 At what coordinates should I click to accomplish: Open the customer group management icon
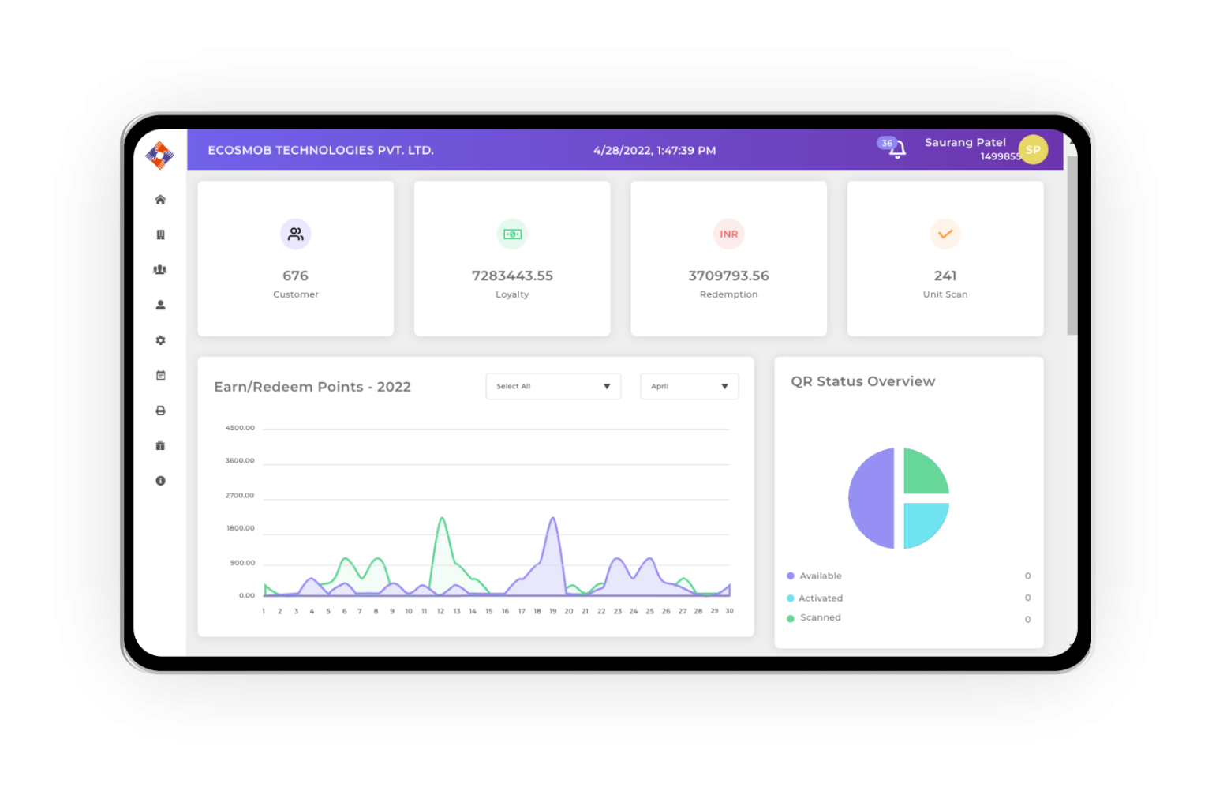160,269
